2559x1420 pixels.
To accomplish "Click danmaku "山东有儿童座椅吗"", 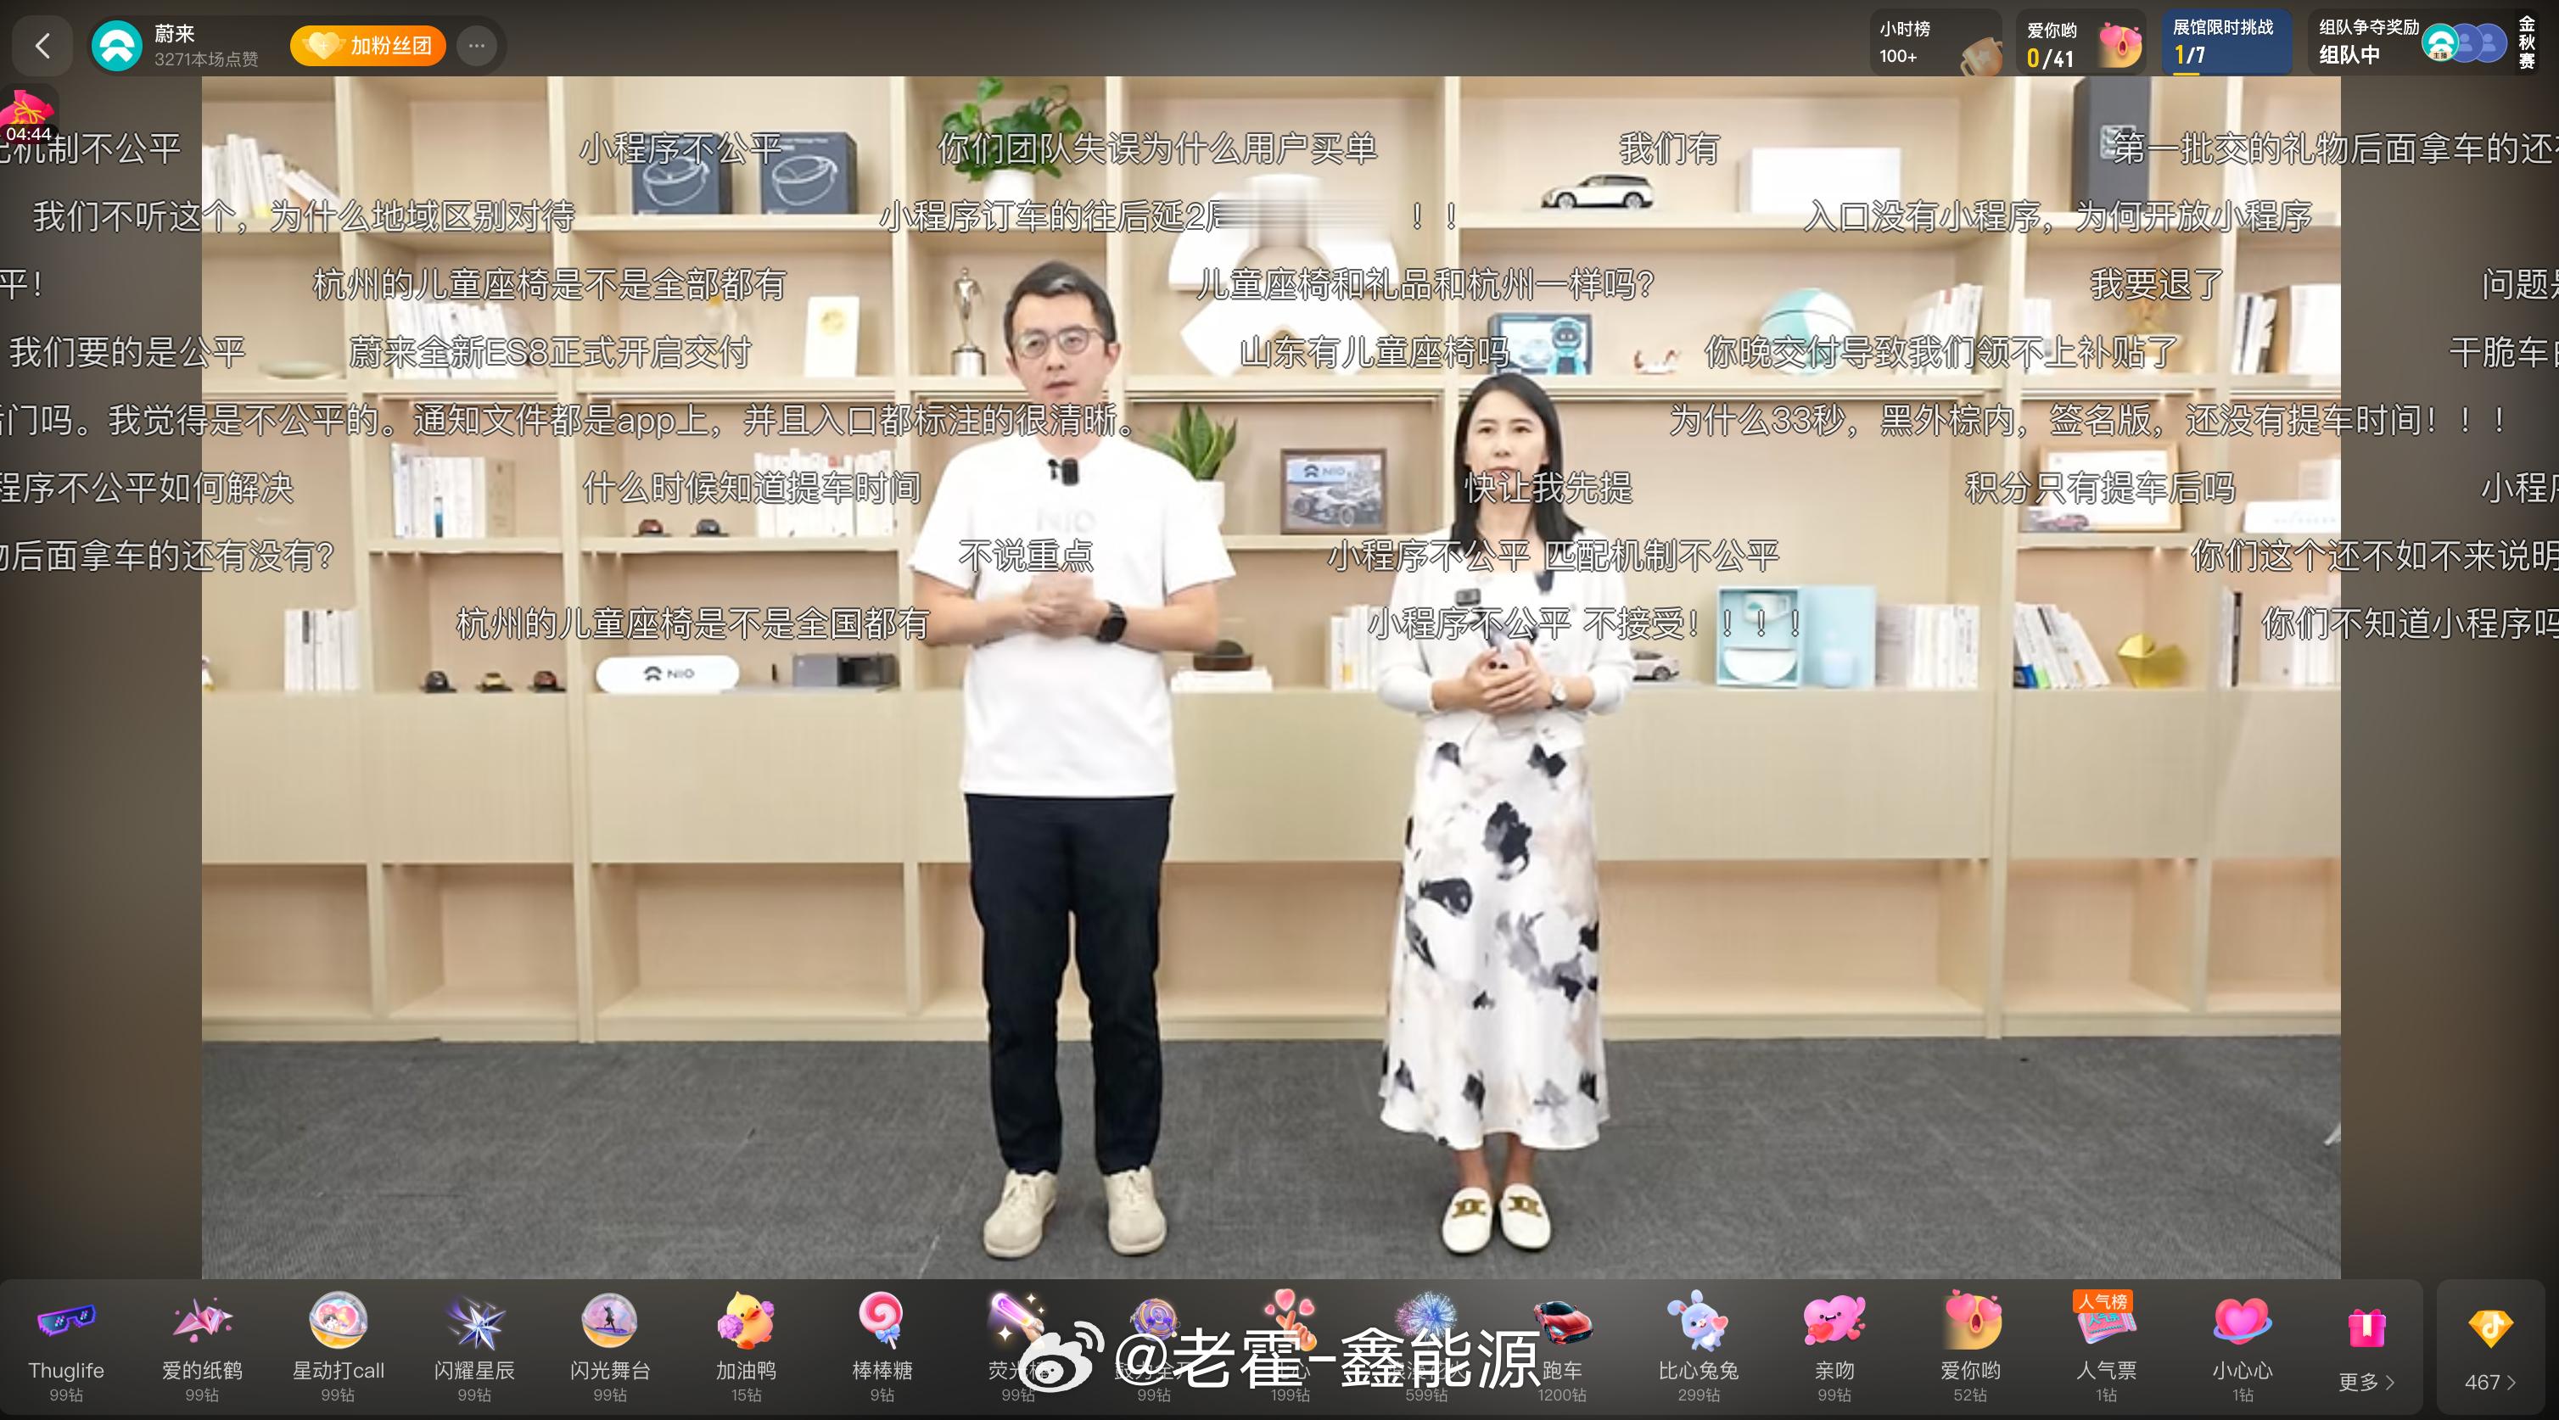I will tap(1374, 353).
